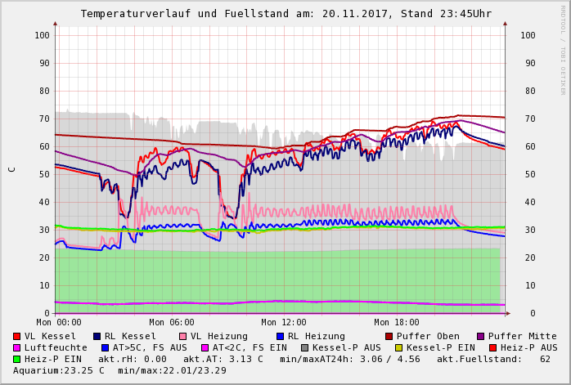Click the gray Kessel-P AUS legend swatch
This screenshot has width=571, height=385.
pyautogui.click(x=303, y=347)
